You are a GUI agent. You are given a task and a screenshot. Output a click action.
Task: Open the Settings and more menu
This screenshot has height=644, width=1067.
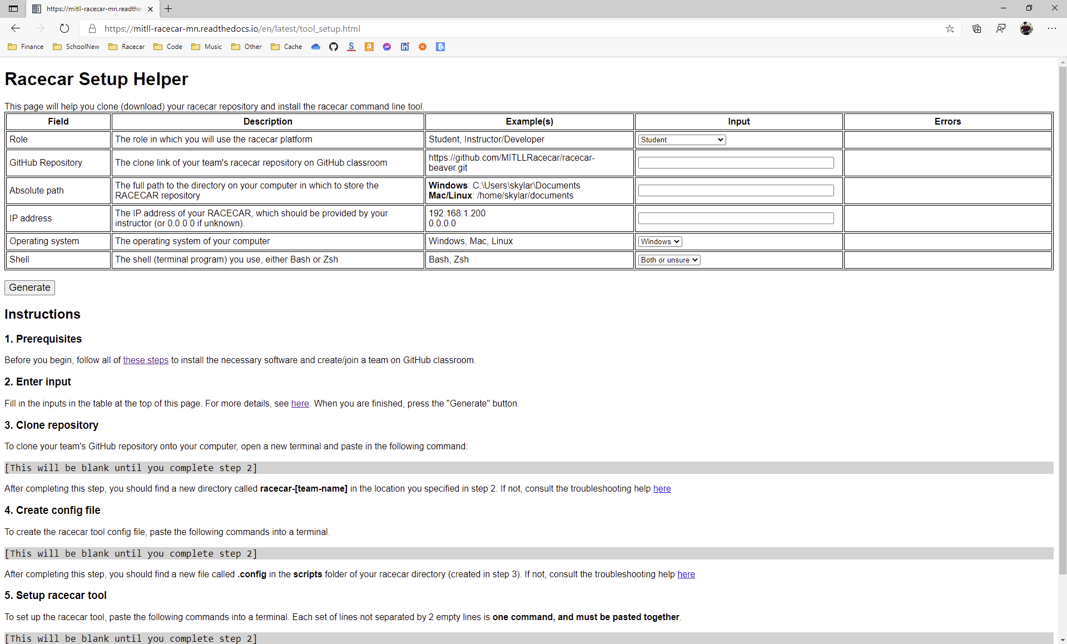[1052, 28]
